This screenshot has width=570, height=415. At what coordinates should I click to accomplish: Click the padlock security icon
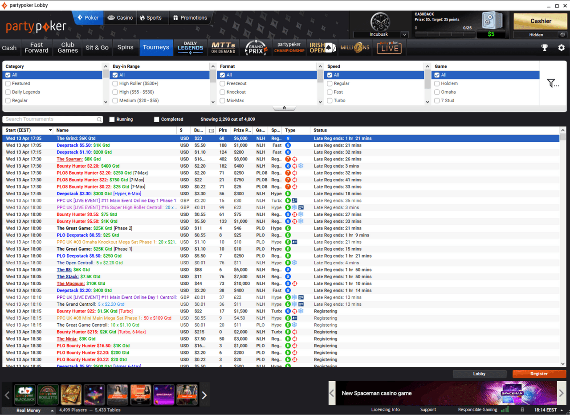click(x=523, y=410)
